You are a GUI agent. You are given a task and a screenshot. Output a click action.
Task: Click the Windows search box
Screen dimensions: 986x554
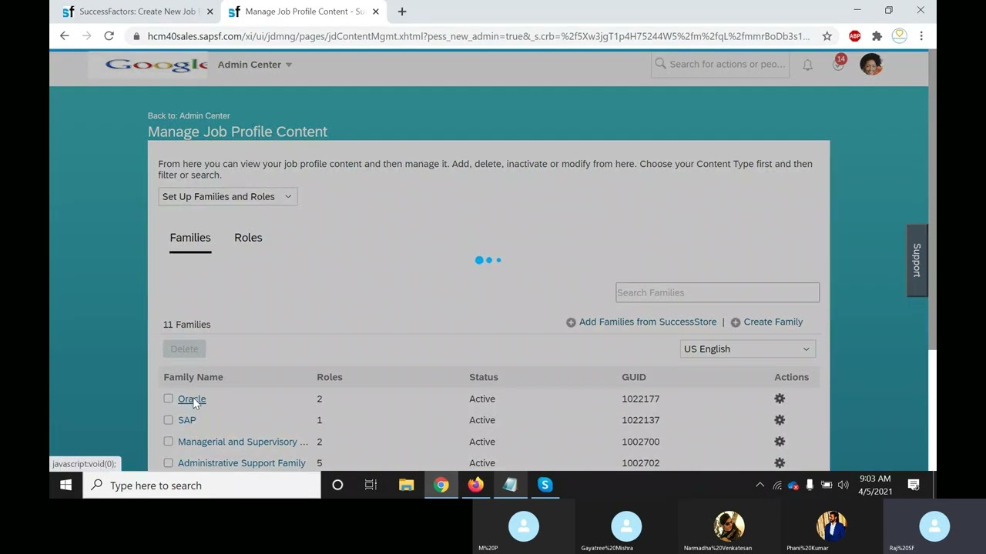coord(202,486)
